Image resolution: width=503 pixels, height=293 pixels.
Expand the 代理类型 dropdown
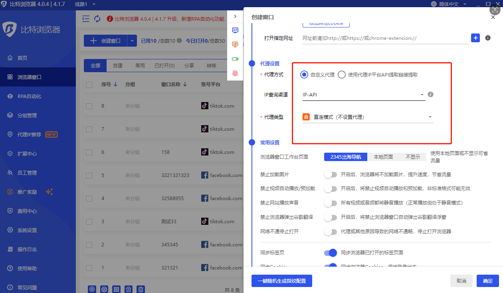point(367,117)
